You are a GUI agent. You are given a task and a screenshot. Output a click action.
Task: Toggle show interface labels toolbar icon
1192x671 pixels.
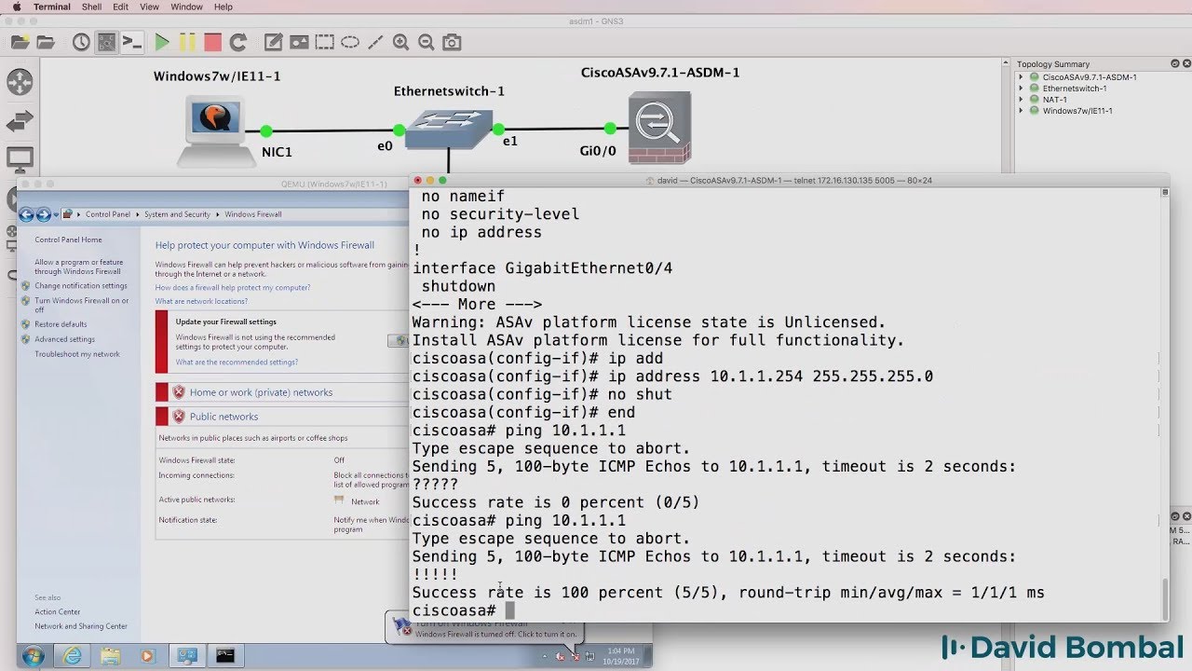point(106,42)
